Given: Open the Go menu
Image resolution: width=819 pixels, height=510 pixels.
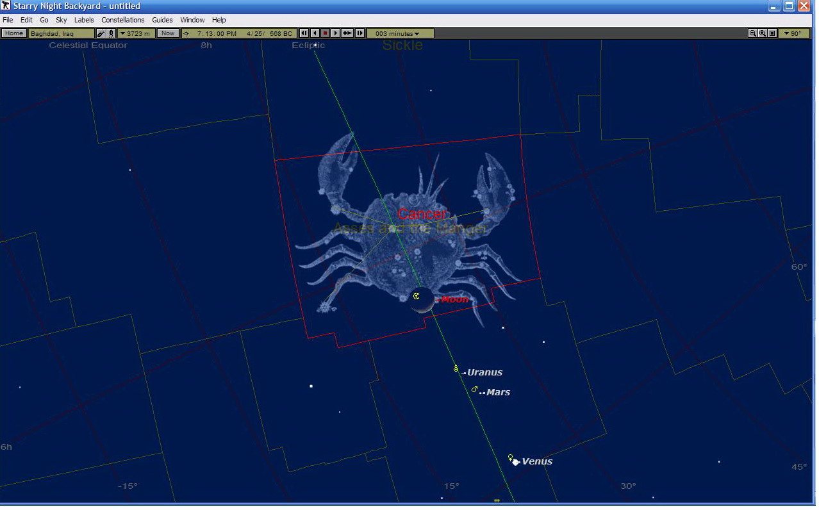Looking at the screenshot, I should point(44,20).
